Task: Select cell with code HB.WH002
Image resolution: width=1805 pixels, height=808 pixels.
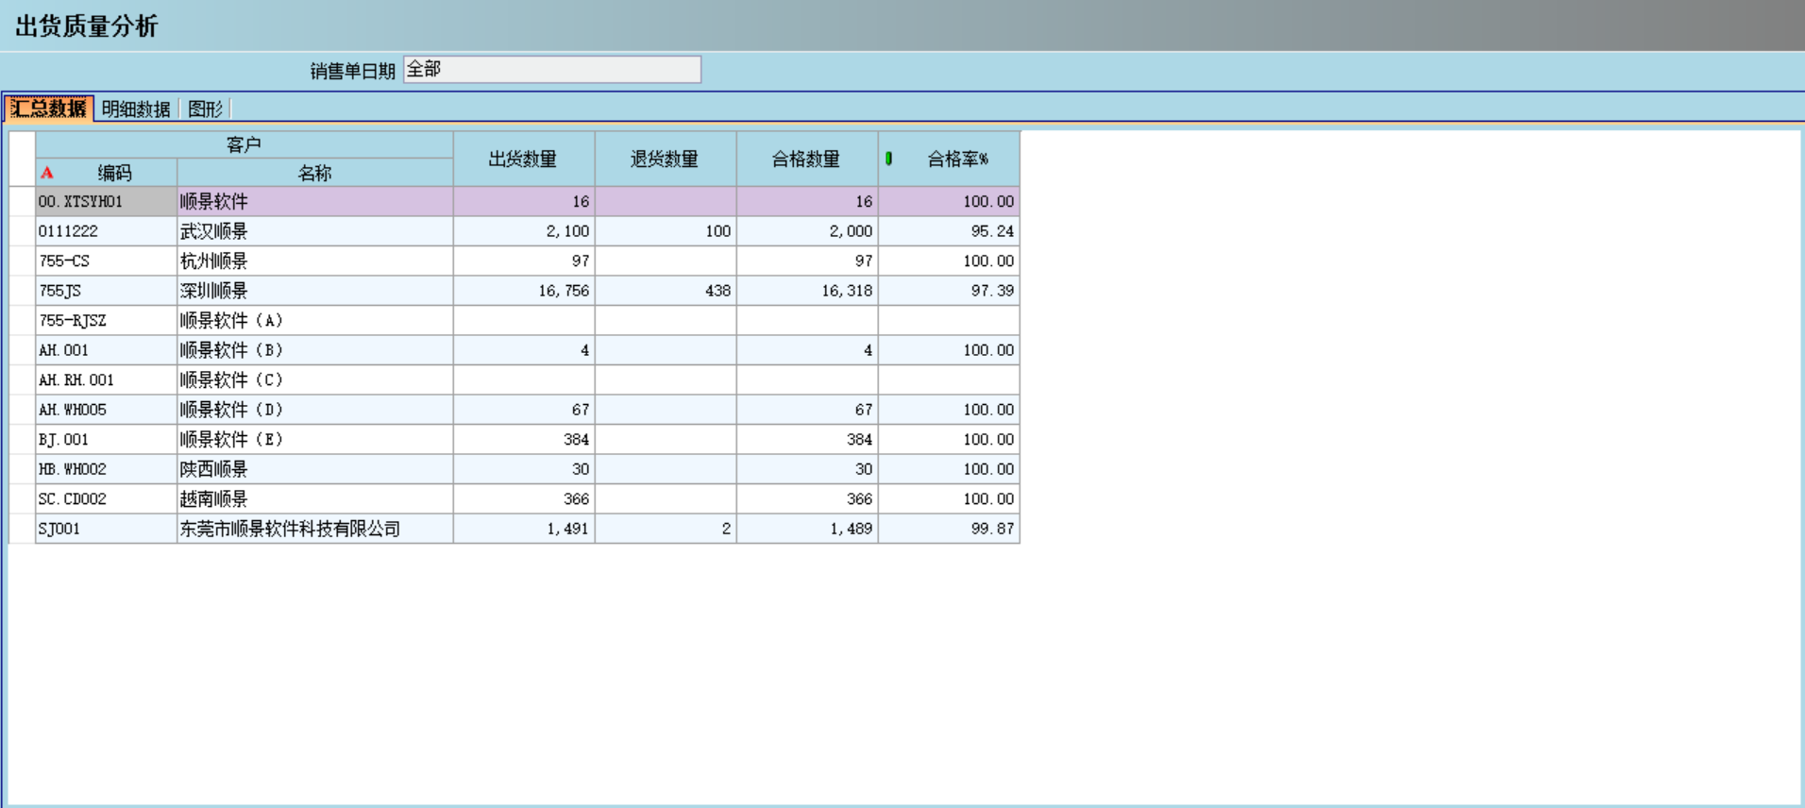Action: [x=106, y=469]
